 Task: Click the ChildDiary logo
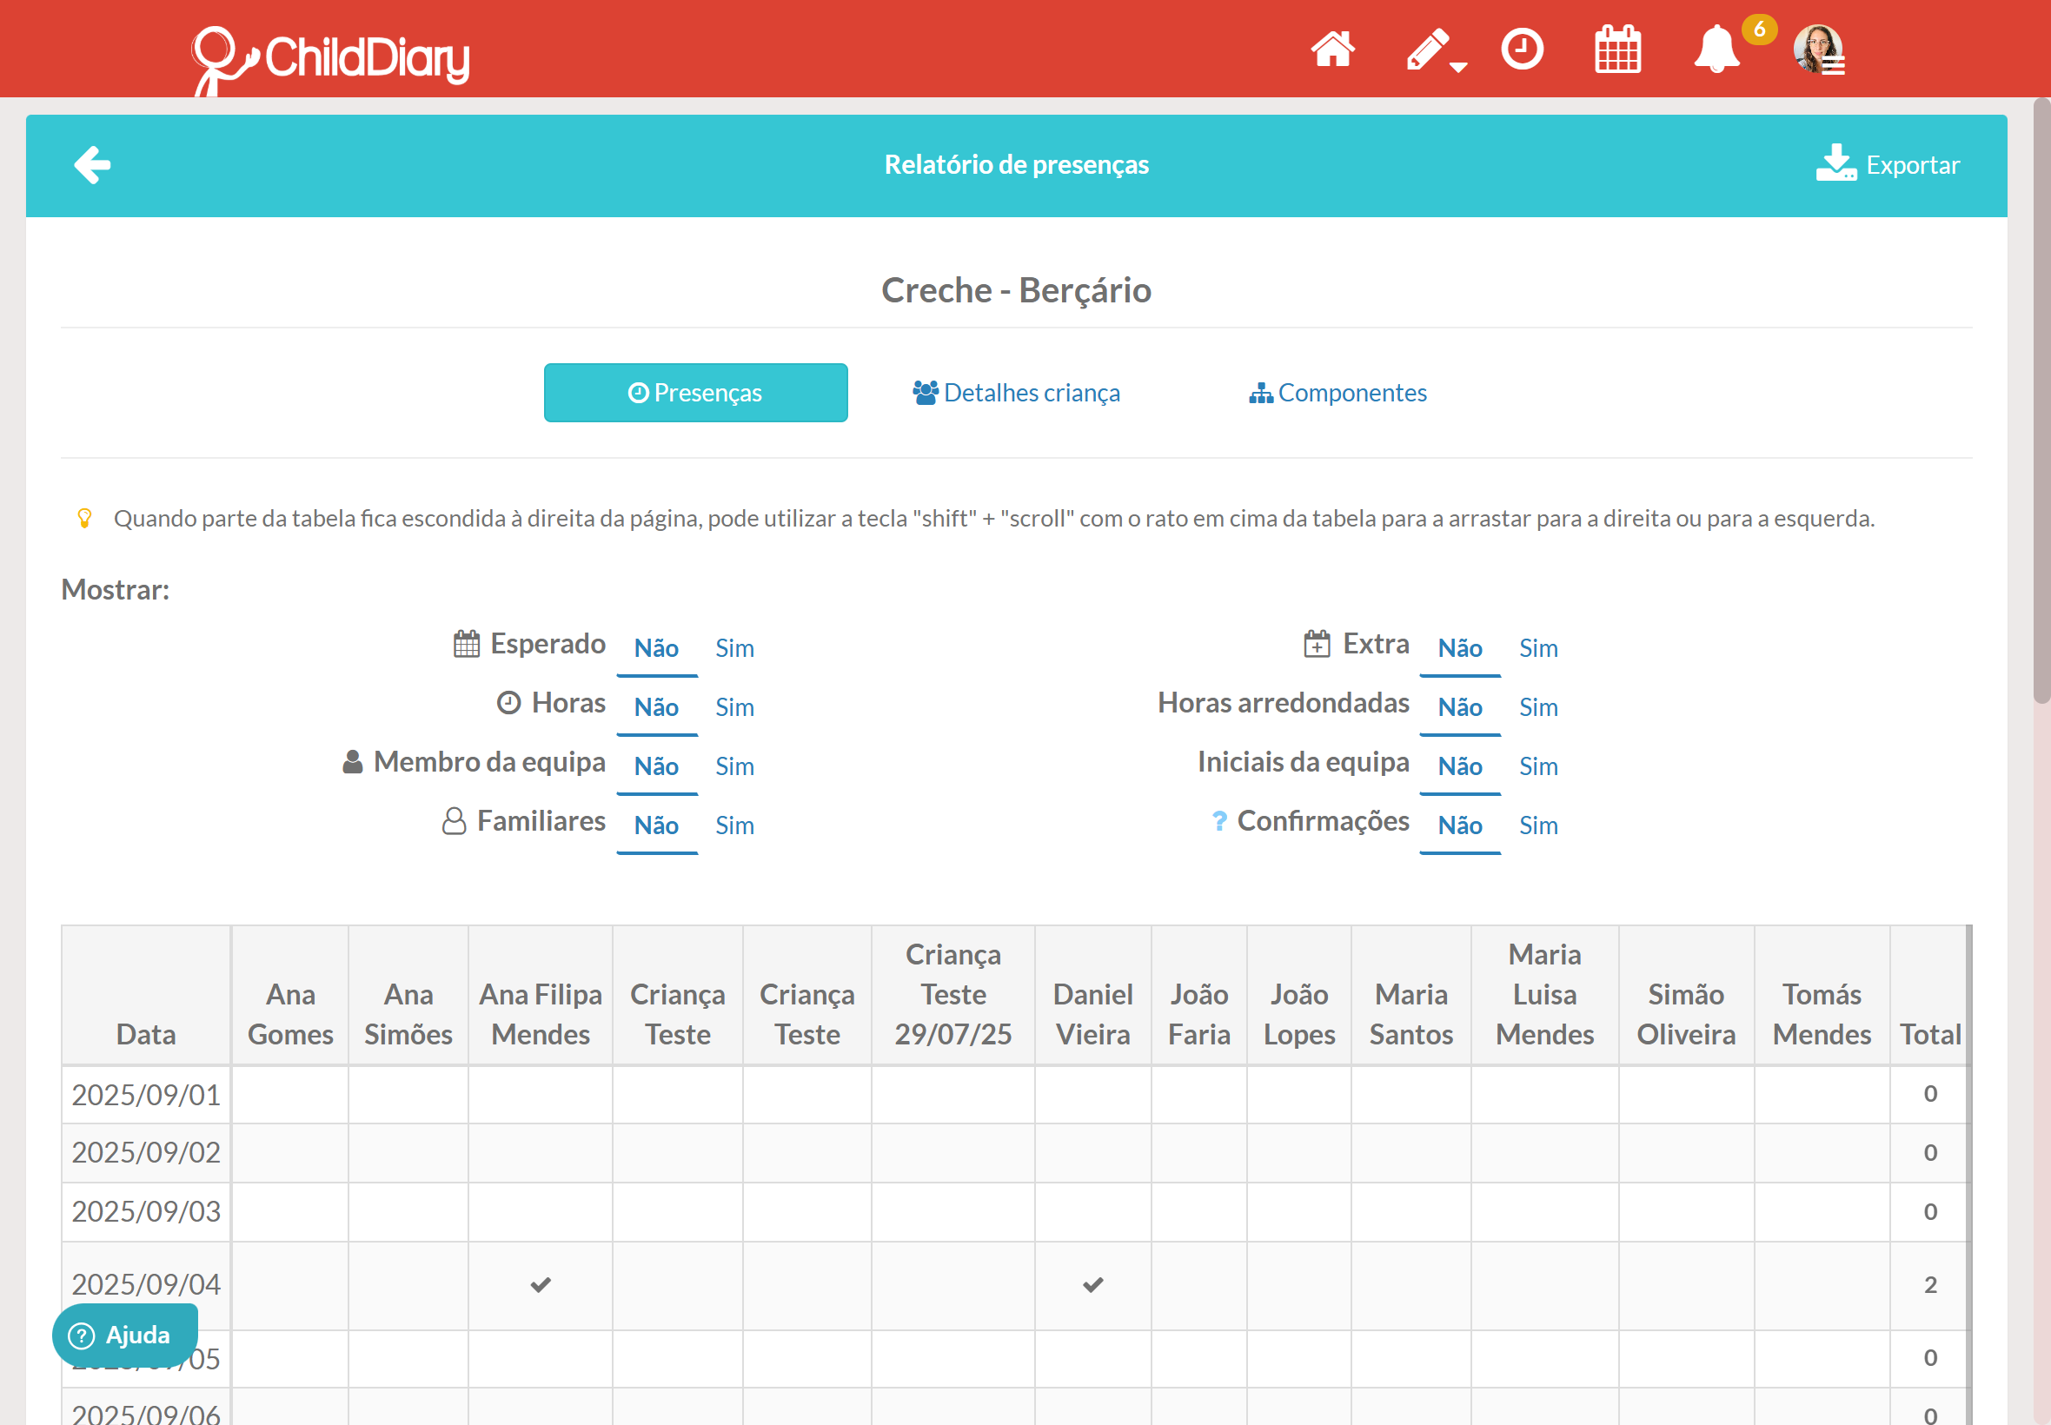(330, 59)
